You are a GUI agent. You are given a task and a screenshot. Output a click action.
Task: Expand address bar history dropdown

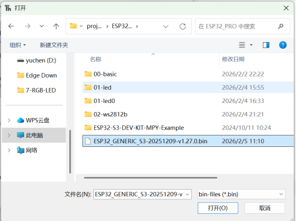[166, 26]
